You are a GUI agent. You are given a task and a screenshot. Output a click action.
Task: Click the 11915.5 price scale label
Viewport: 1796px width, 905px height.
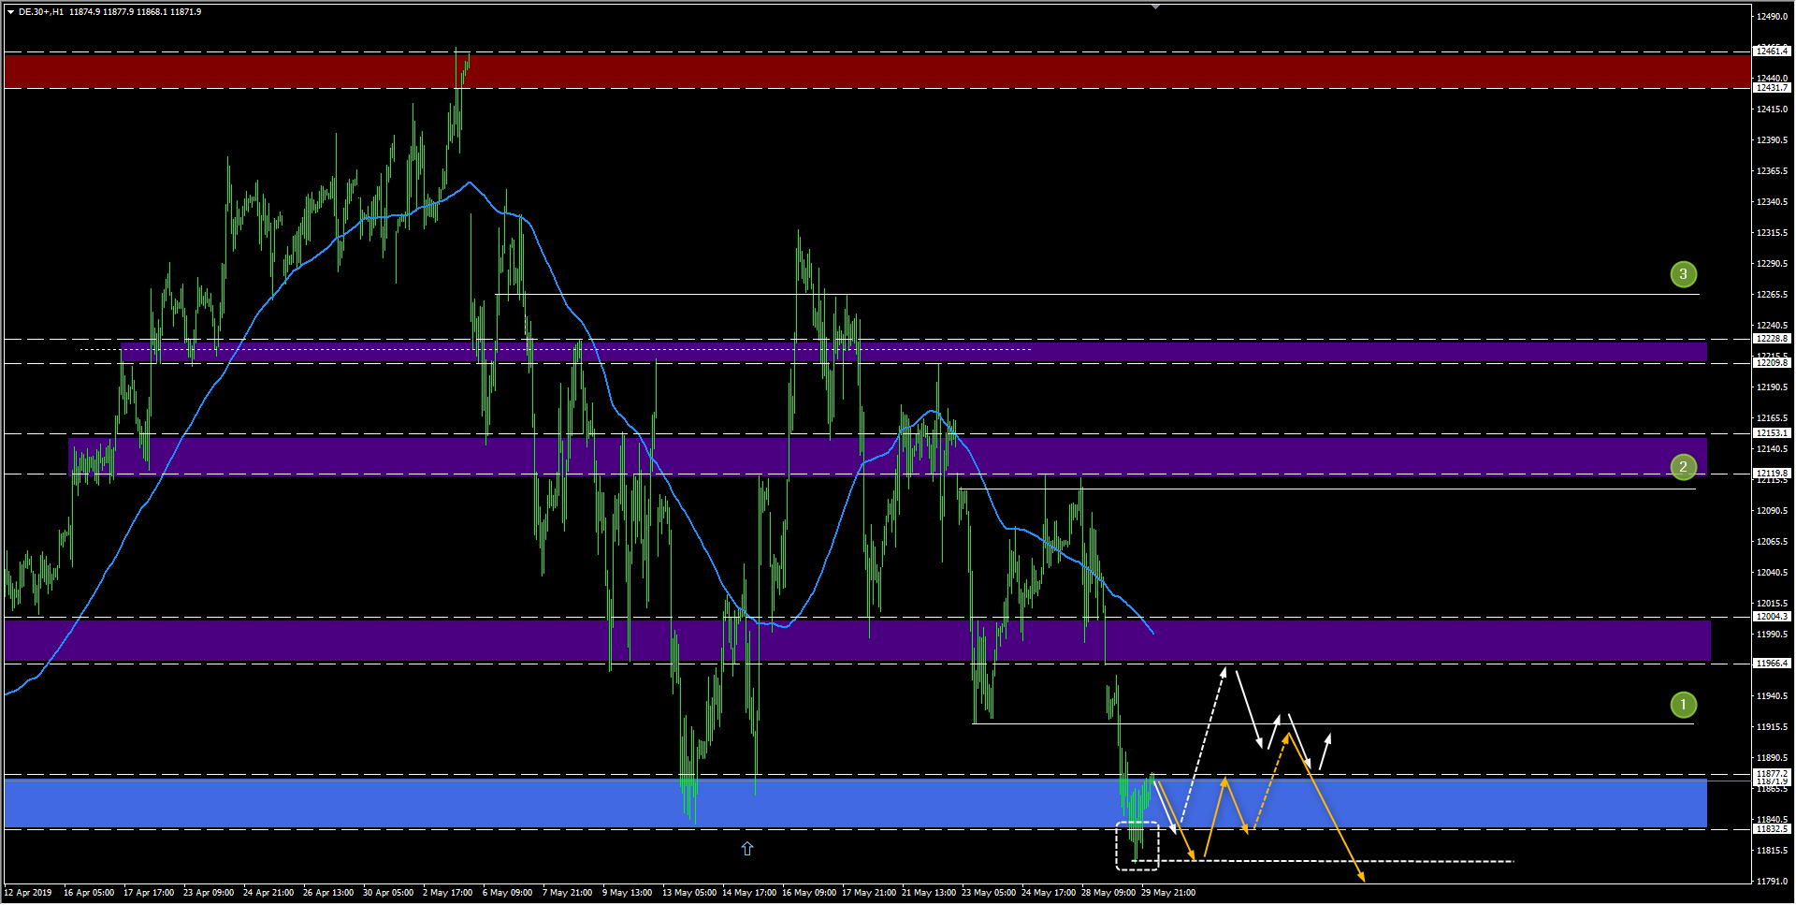(x=1772, y=727)
